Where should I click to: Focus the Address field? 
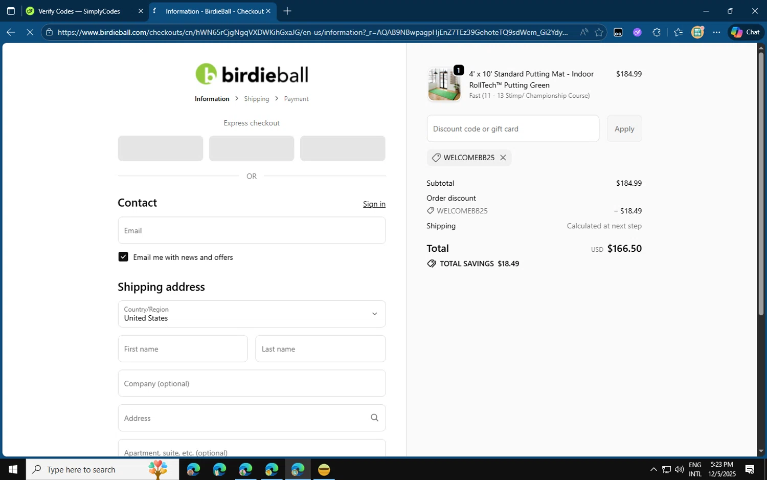[x=252, y=418]
